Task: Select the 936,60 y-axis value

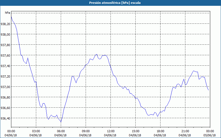Action: point(5,108)
